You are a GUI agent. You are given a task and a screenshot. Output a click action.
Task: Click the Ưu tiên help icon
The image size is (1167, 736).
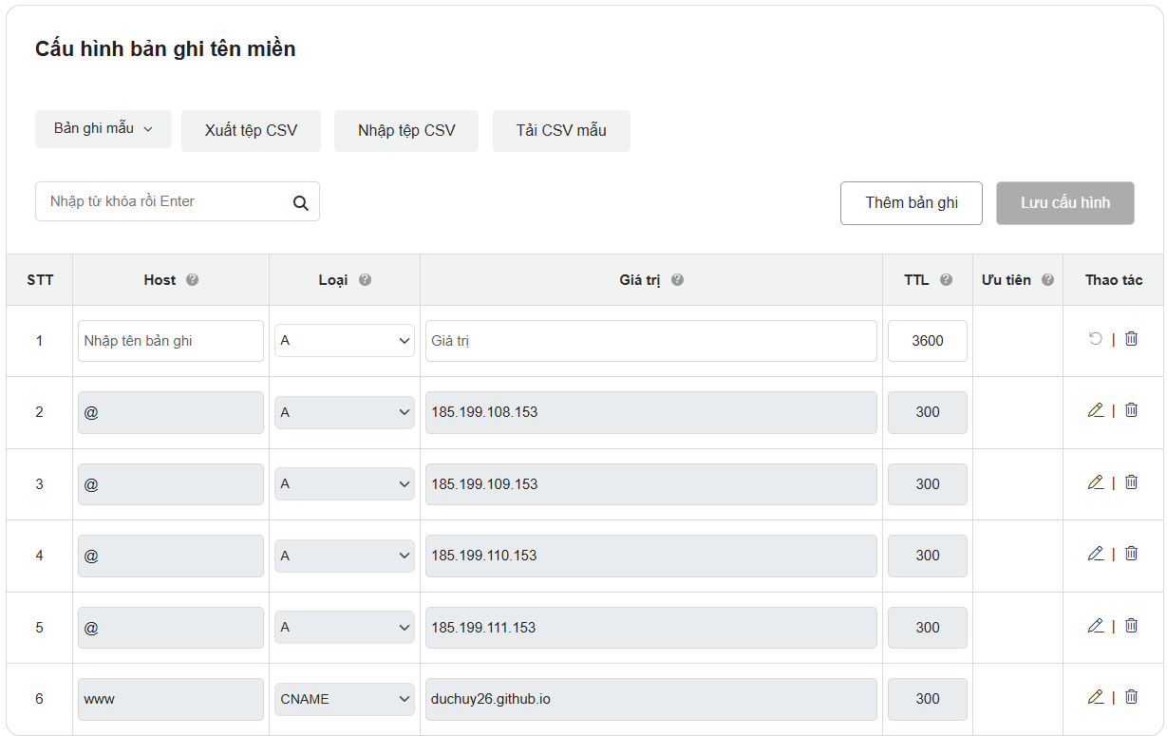1047,279
